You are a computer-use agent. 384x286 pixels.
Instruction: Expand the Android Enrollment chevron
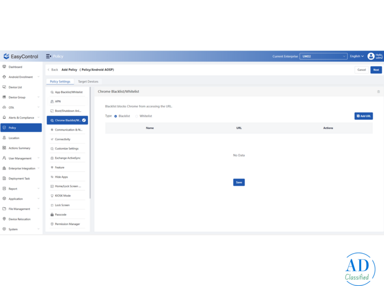pos(38,77)
